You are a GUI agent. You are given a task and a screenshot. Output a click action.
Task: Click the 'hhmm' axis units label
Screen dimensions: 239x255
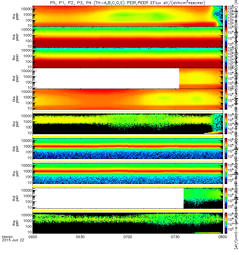7,237
